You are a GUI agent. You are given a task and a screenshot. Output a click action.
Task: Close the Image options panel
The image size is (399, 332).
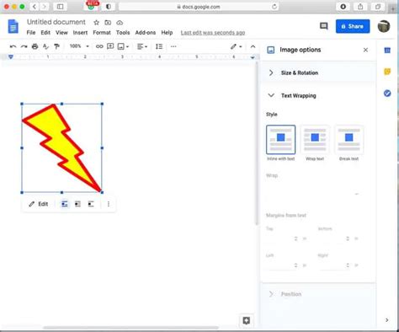[x=365, y=50]
